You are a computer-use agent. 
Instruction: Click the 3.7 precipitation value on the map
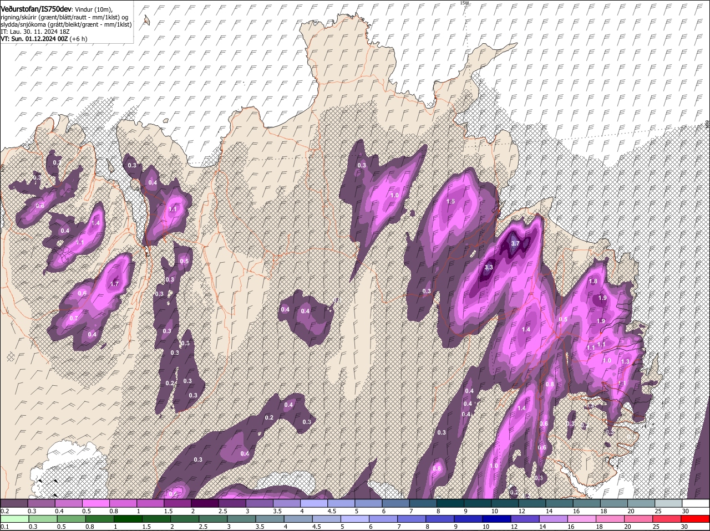click(x=515, y=243)
